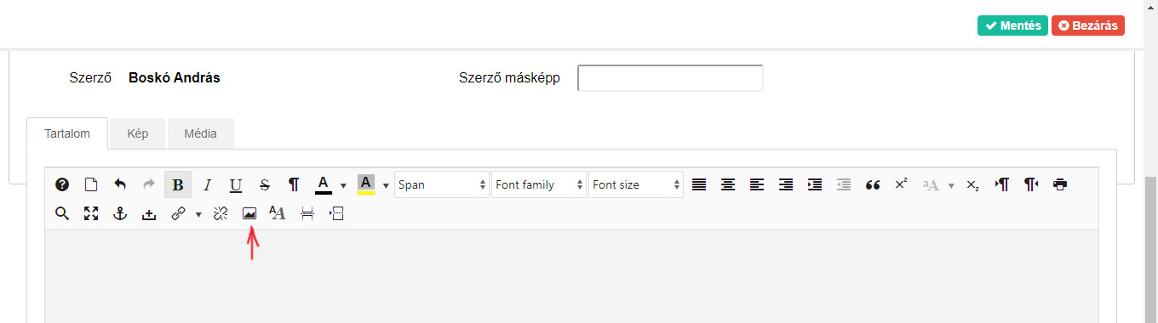This screenshot has width=1158, height=323.
Task: Click the insert image icon
Action: click(x=249, y=214)
